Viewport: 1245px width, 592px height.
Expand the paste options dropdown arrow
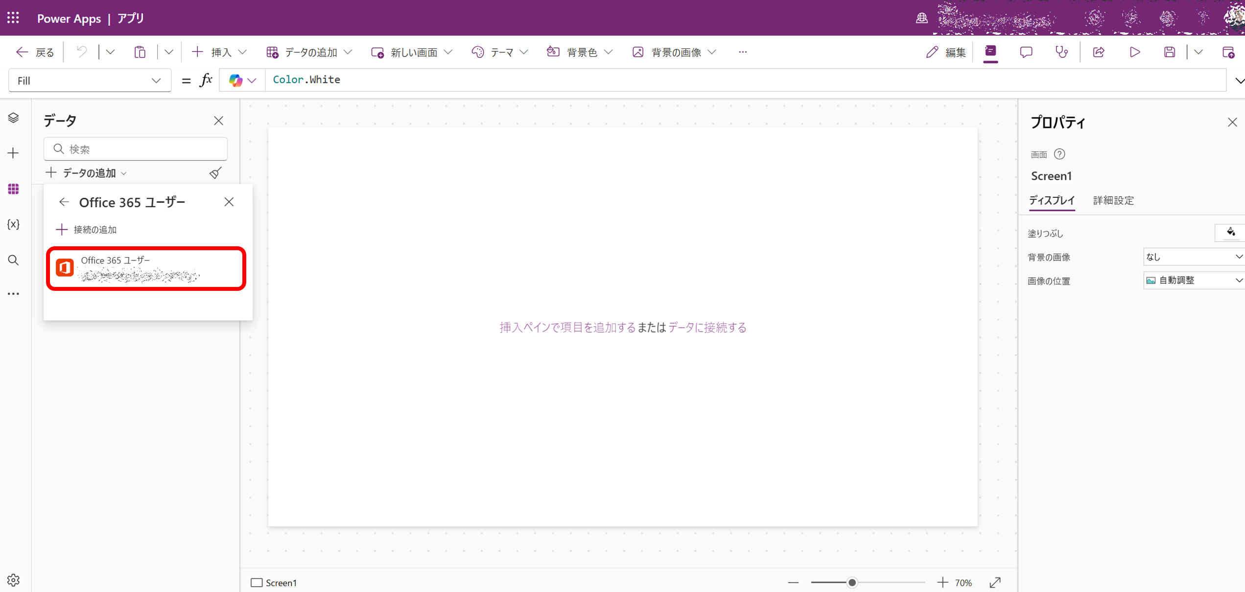click(168, 52)
